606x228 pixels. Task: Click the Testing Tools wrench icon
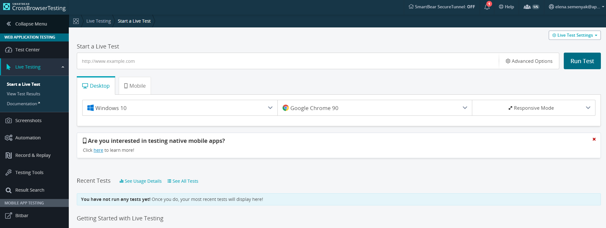coord(9,173)
